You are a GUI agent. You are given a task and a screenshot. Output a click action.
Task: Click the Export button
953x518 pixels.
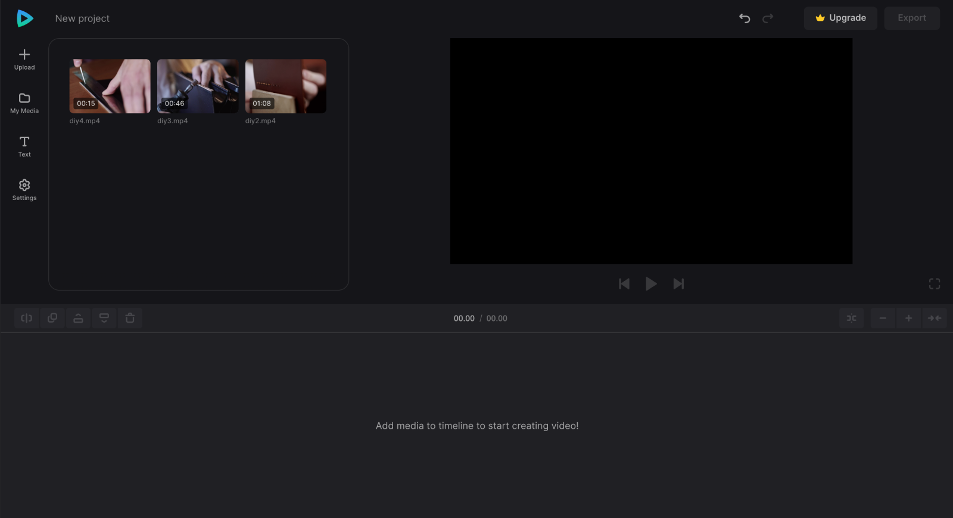point(912,18)
